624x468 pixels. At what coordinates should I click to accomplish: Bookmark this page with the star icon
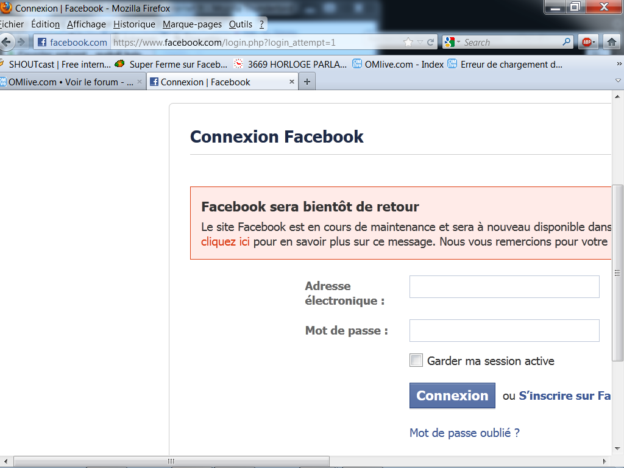tap(408, 42)
